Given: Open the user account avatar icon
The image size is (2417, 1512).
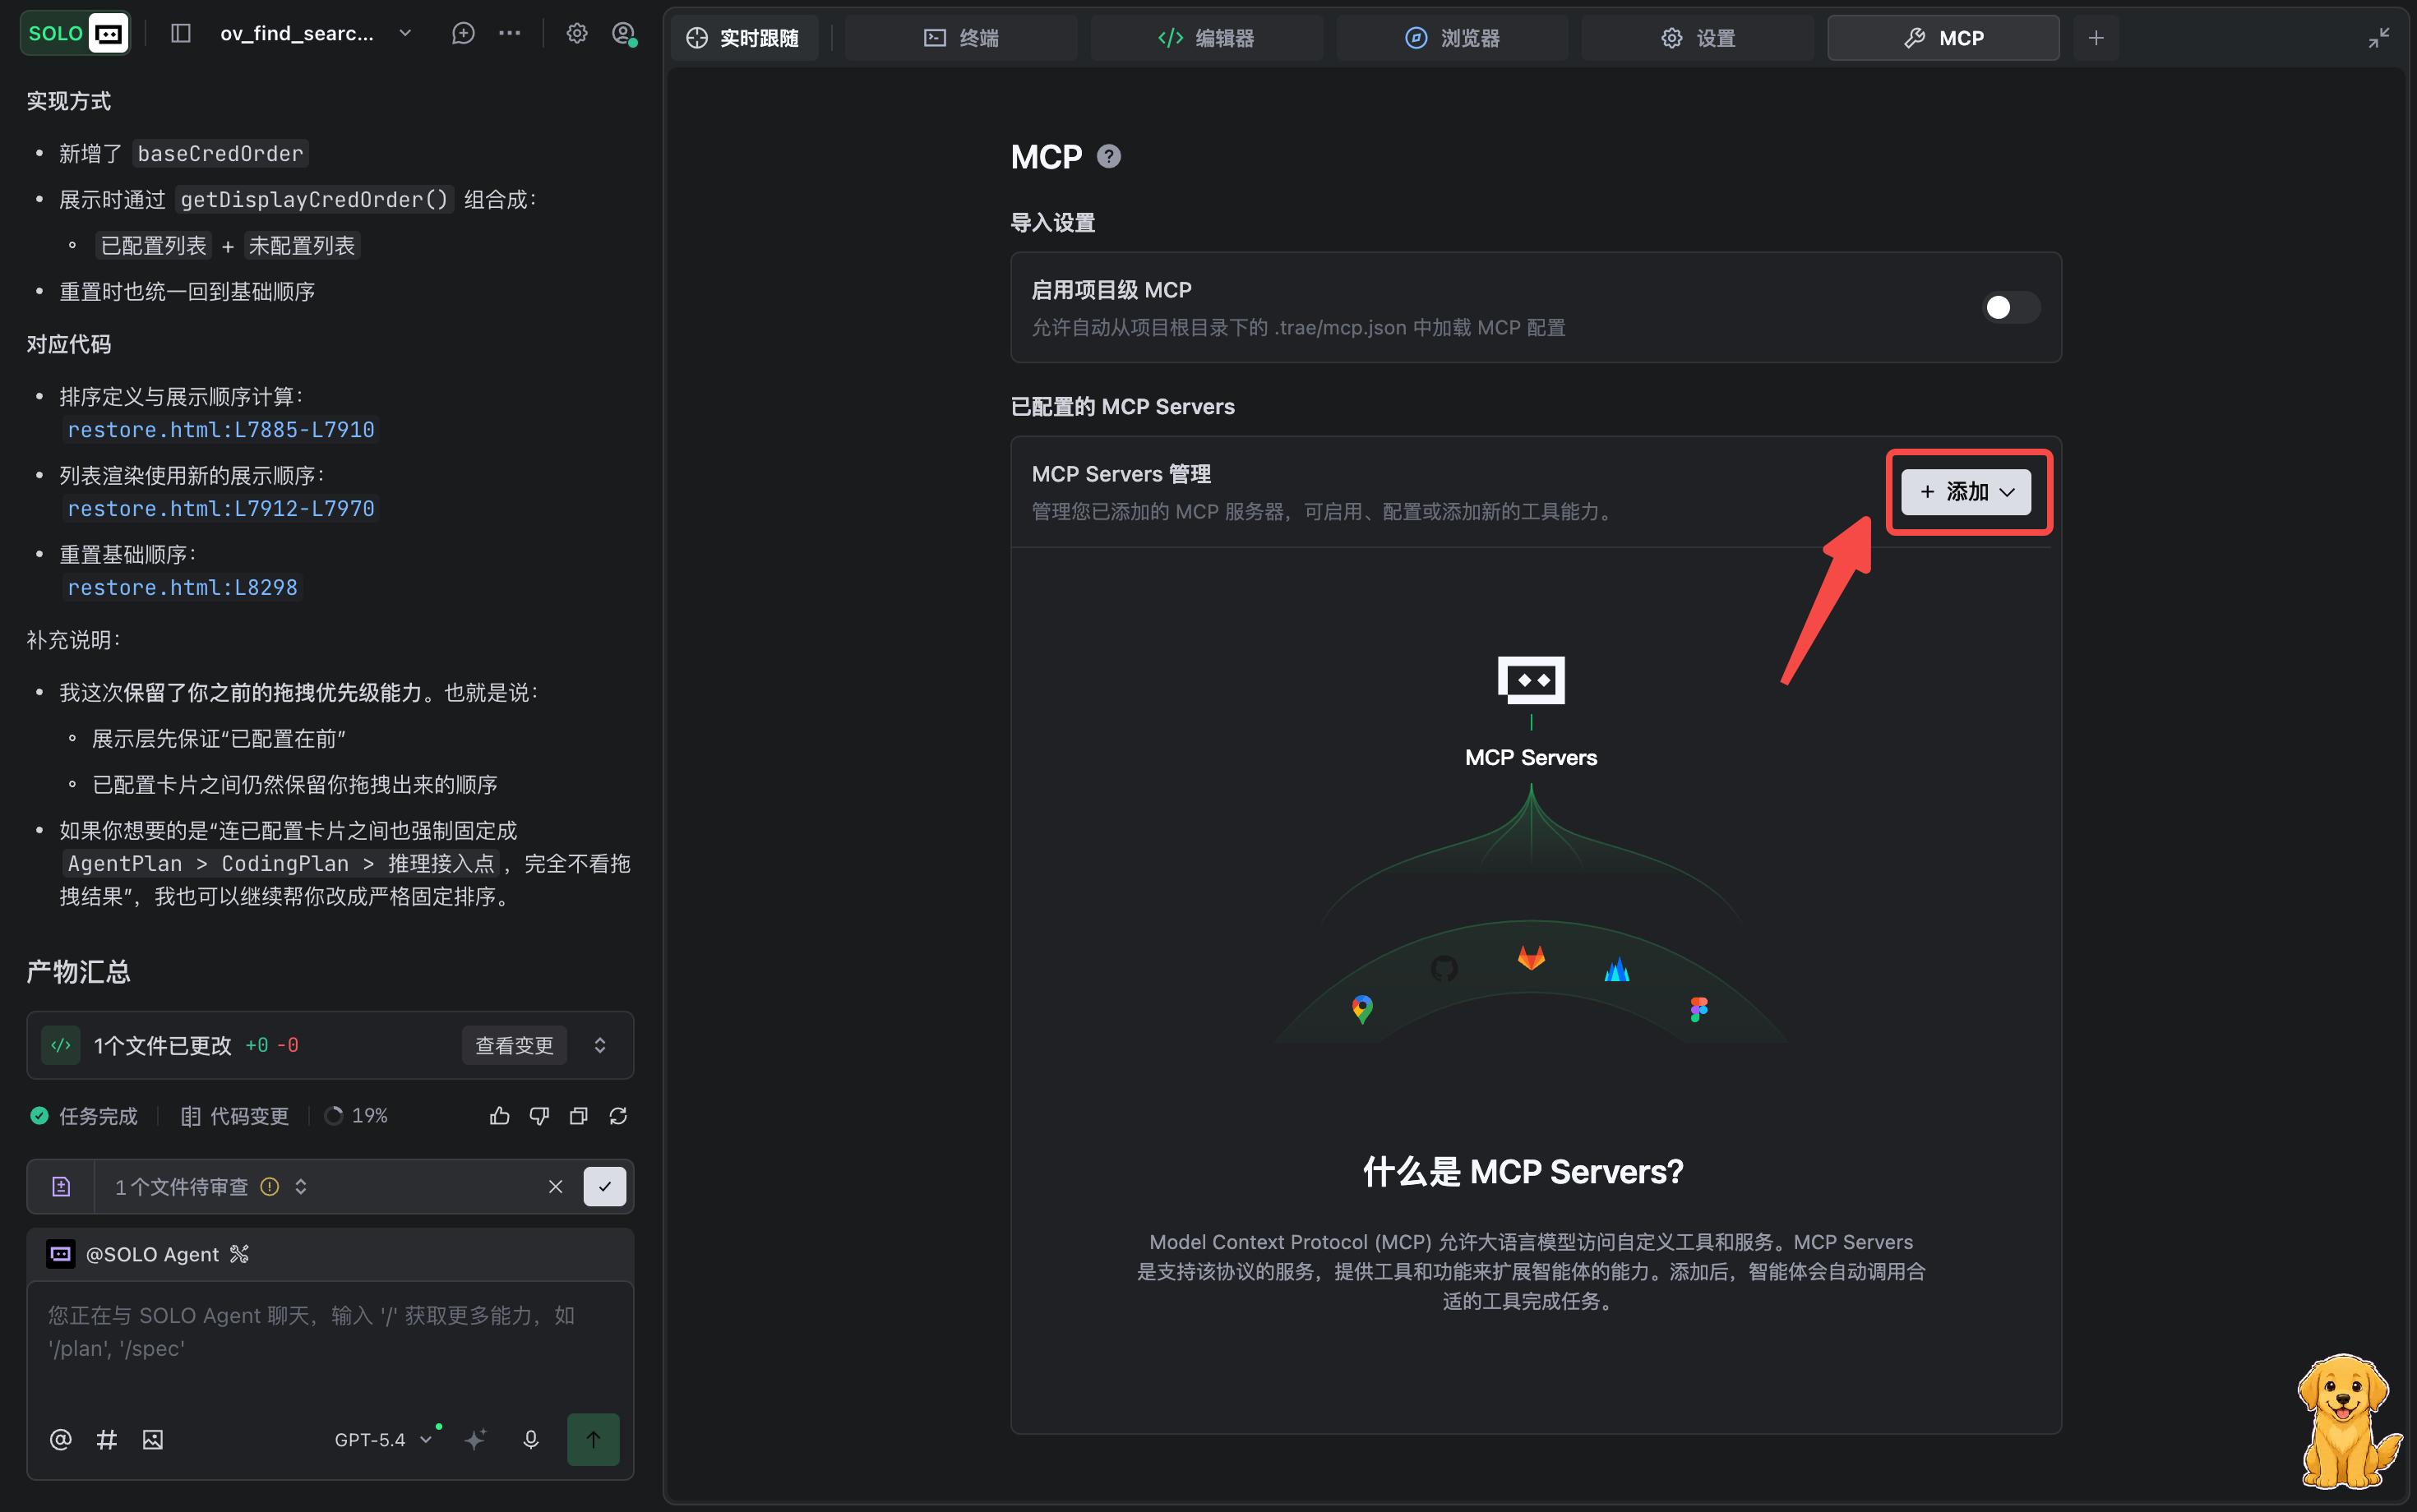Looking at the screenshot, I should click(624, 33).
